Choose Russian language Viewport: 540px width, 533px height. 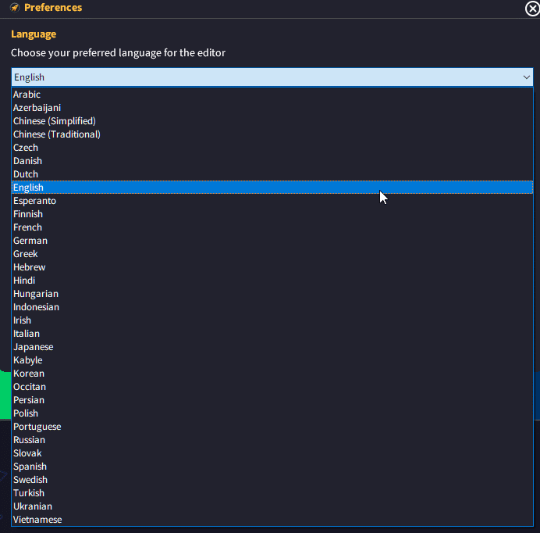click(272, 439)
